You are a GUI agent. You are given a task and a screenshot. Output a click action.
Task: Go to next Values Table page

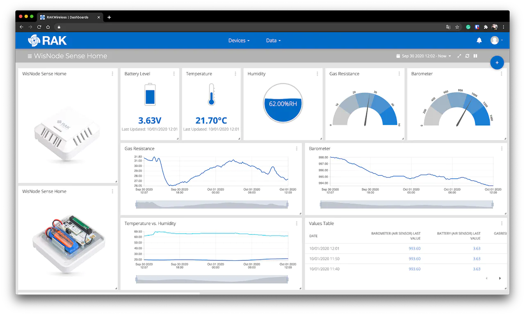[500, 278]
